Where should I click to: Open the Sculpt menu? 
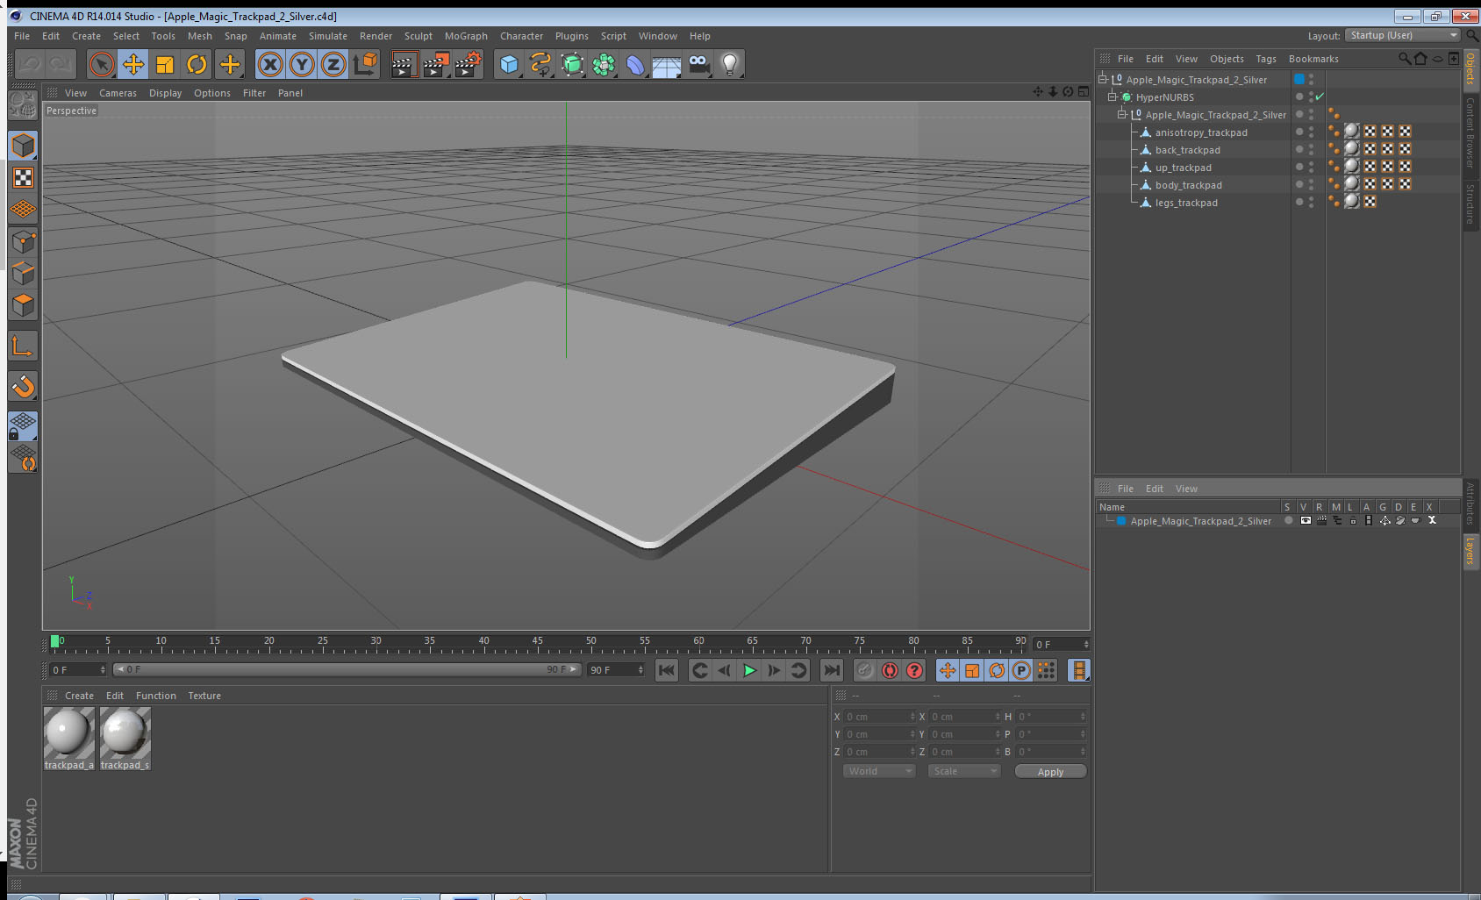coord(418,36)
